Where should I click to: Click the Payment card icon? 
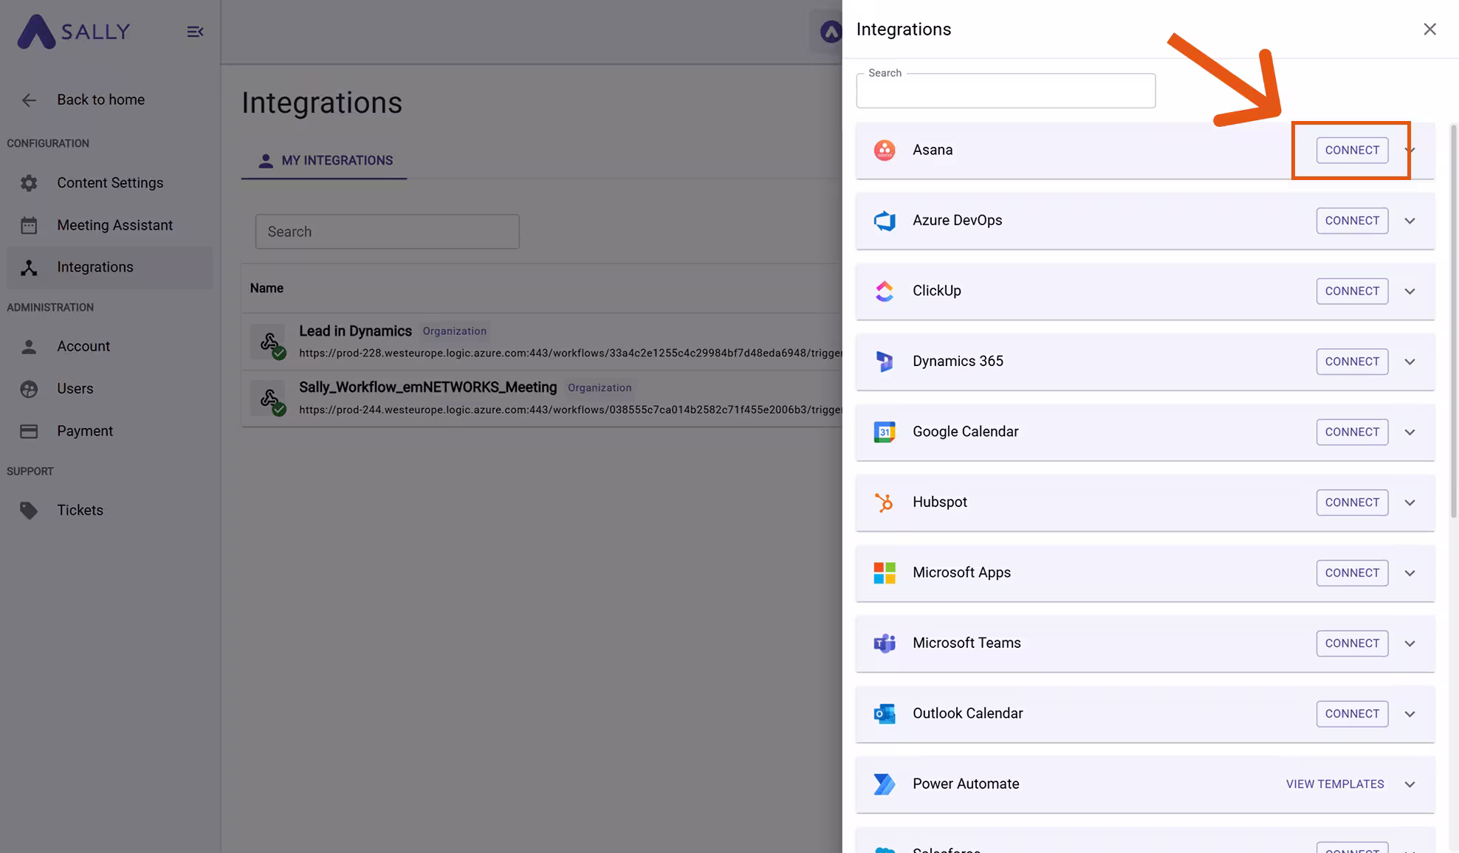pyautogui.click(x=29, y=432)
